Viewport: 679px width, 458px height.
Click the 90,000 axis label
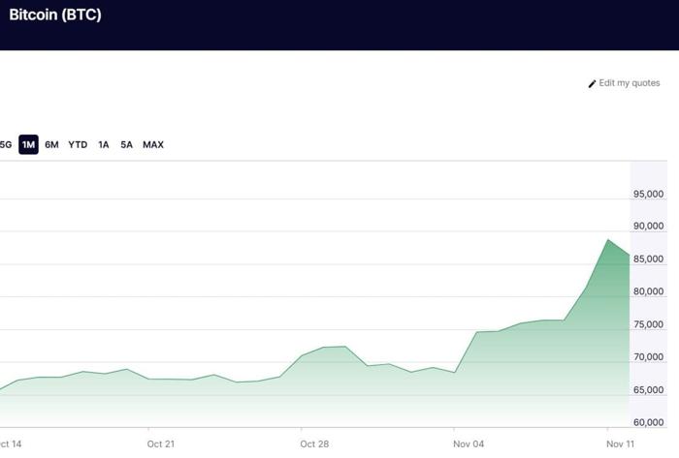[648, 226]
